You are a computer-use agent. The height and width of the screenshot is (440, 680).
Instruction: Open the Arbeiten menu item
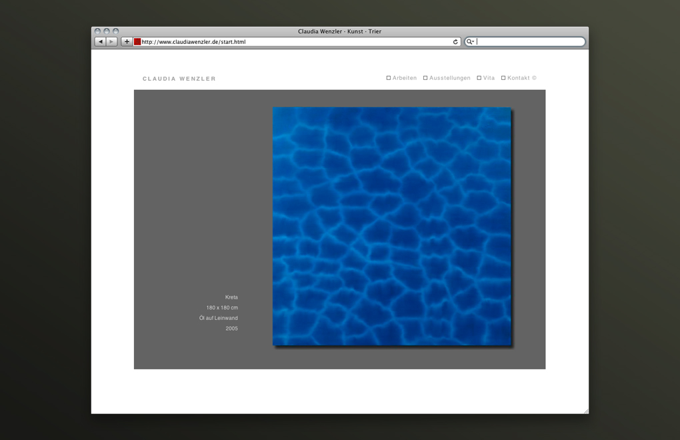tap(405, 78)
